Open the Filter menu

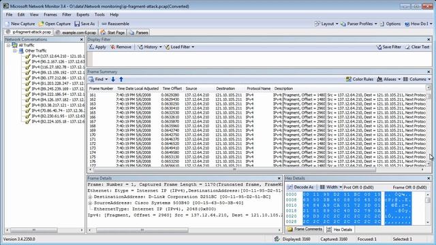click(67, 15)
